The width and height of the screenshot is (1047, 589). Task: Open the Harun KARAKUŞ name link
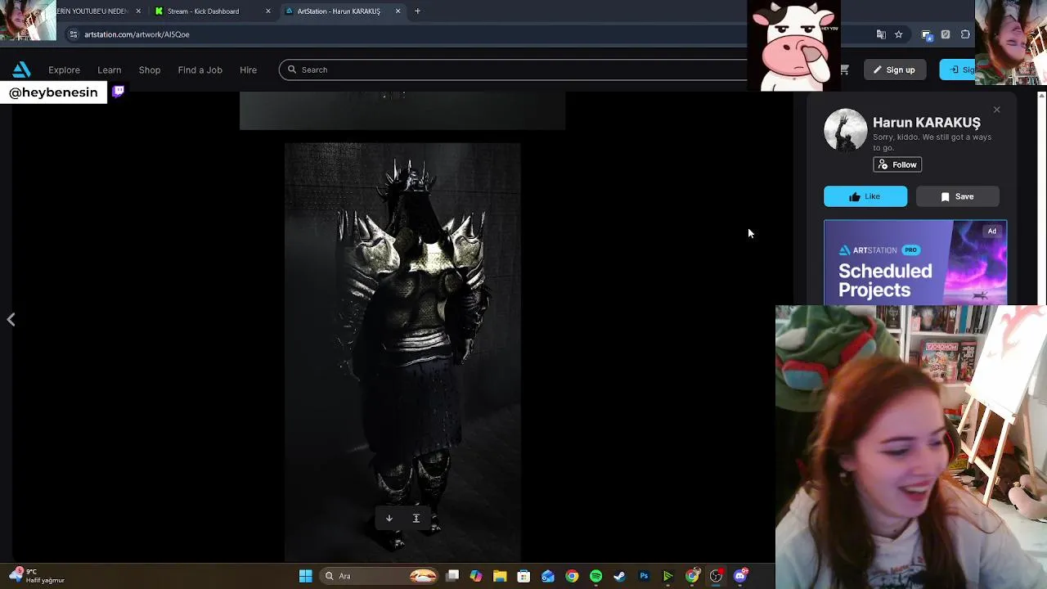coord(926,122)
